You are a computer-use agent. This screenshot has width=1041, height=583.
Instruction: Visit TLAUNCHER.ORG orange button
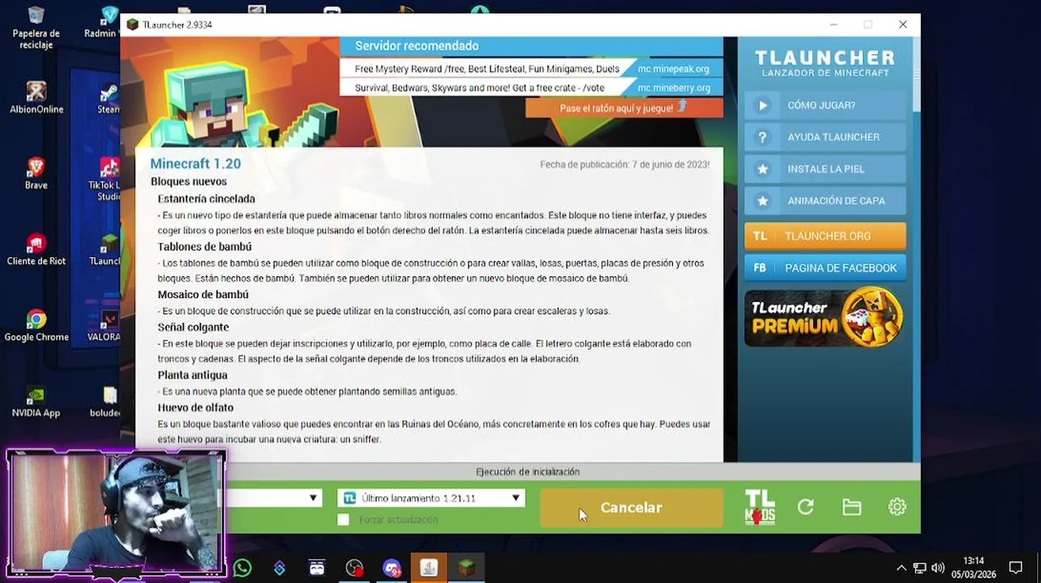[825, 236]
